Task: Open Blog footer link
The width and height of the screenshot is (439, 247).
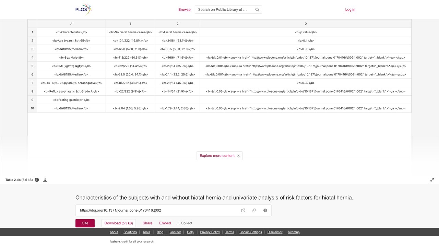Action: 160,232
